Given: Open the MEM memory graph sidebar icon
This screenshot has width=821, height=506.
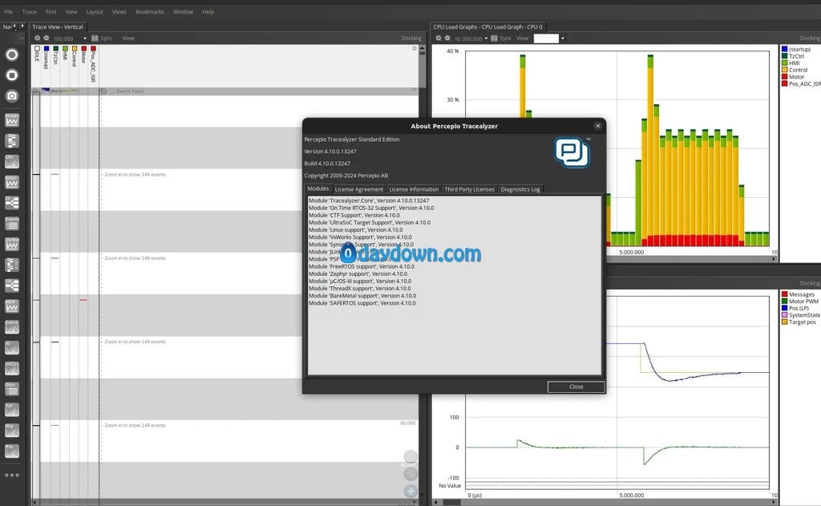Looking at the screenshot, I should pyautogui.click(x=11, y=306).
